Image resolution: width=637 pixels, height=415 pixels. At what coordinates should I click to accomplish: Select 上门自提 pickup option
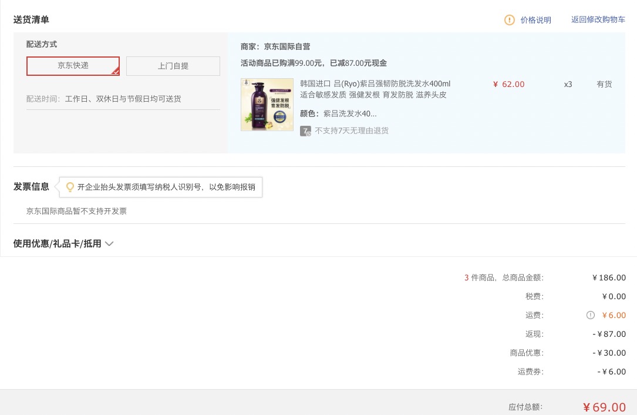(x=173, y=66)
